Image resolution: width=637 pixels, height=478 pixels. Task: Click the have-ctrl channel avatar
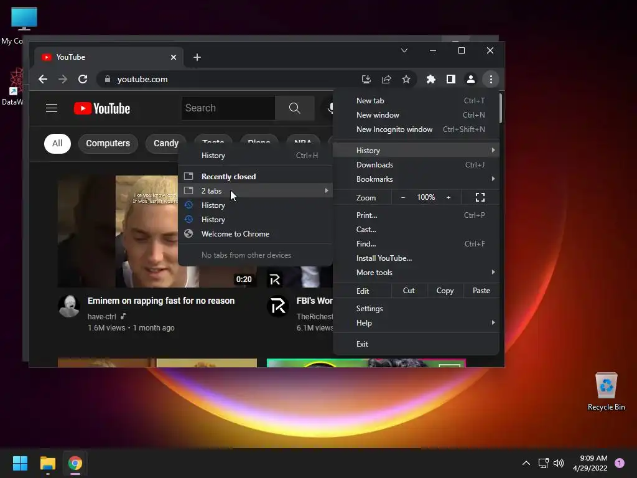pyautogui.click(x=69, y=306)
